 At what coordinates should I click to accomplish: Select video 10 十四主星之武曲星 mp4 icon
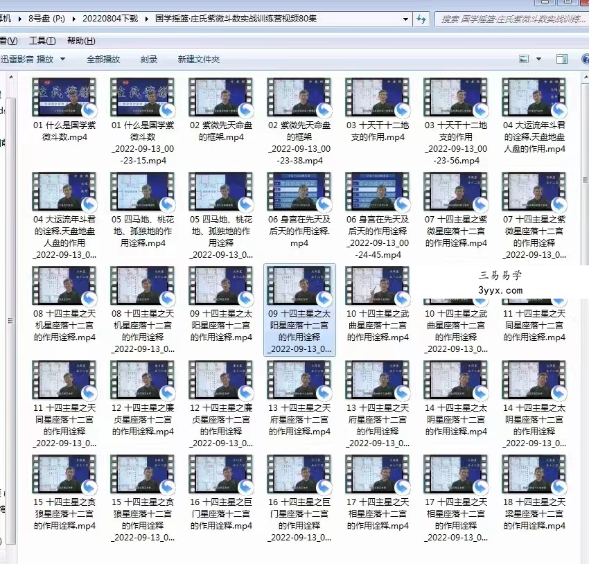[378, 285]
